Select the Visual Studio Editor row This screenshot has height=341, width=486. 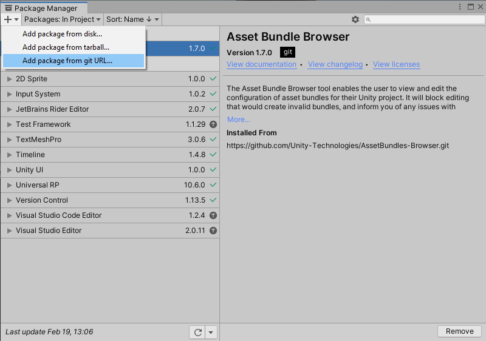click(110, 231)
